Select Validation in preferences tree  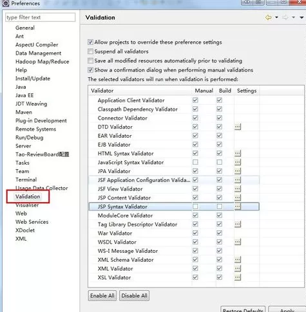click(x=28, y=196)
